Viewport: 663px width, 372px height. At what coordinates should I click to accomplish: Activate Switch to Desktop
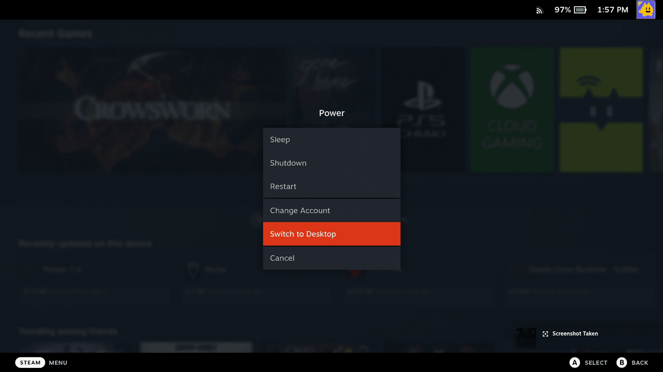(x=331, y=234)
